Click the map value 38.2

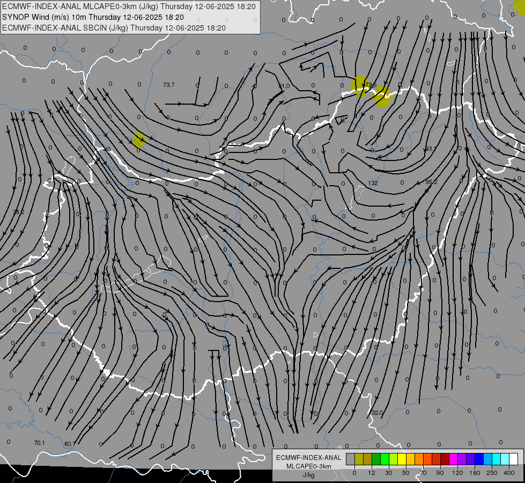pos(19,212)
